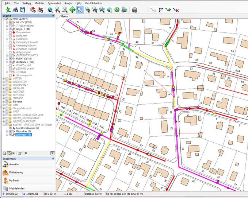Click the pin icon on Snabbmeny header

[x=53, y=159]
